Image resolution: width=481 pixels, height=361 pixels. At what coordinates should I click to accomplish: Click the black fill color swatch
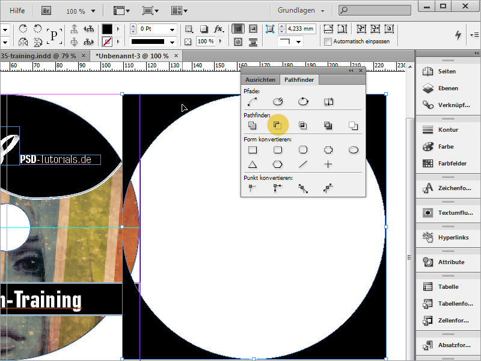click(x=106, y=28)
